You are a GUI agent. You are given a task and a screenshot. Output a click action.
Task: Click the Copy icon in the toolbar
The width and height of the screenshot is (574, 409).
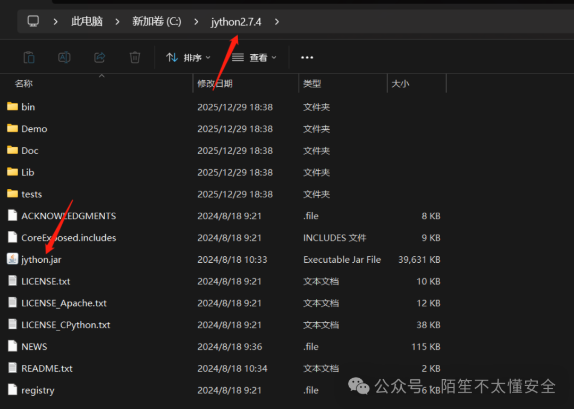point(29,57)
